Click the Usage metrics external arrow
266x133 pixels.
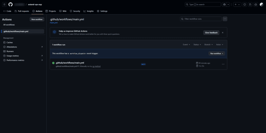click(42, 56)
